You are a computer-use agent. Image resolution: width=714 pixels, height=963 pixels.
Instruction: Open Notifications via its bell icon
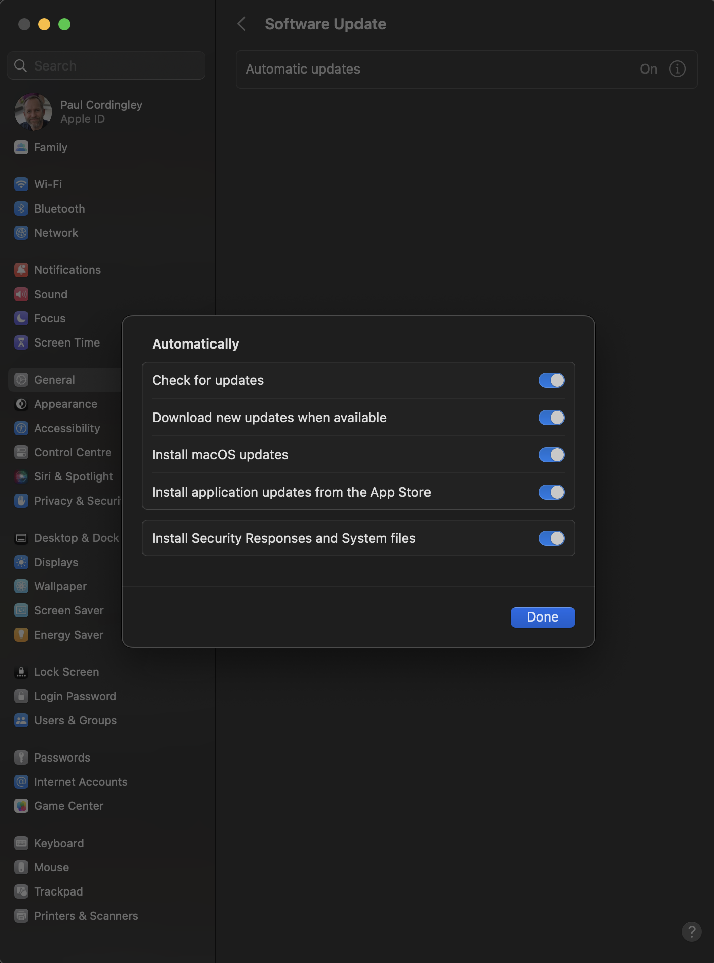[21, 270]
